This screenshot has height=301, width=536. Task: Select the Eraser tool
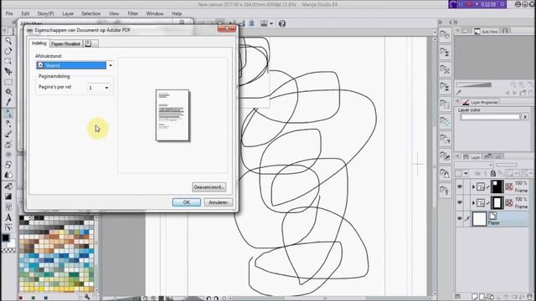(8, 165)
